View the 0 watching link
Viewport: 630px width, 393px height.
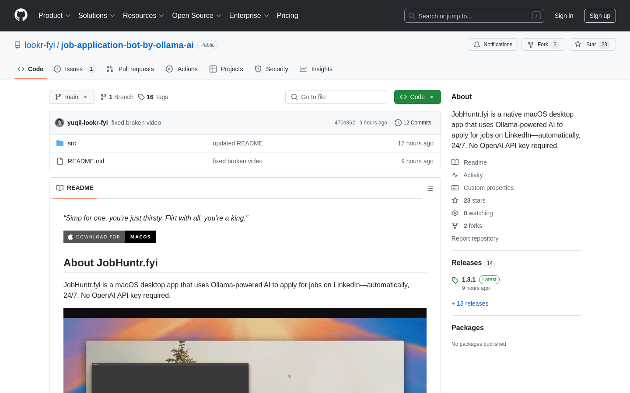coord(472,213)
